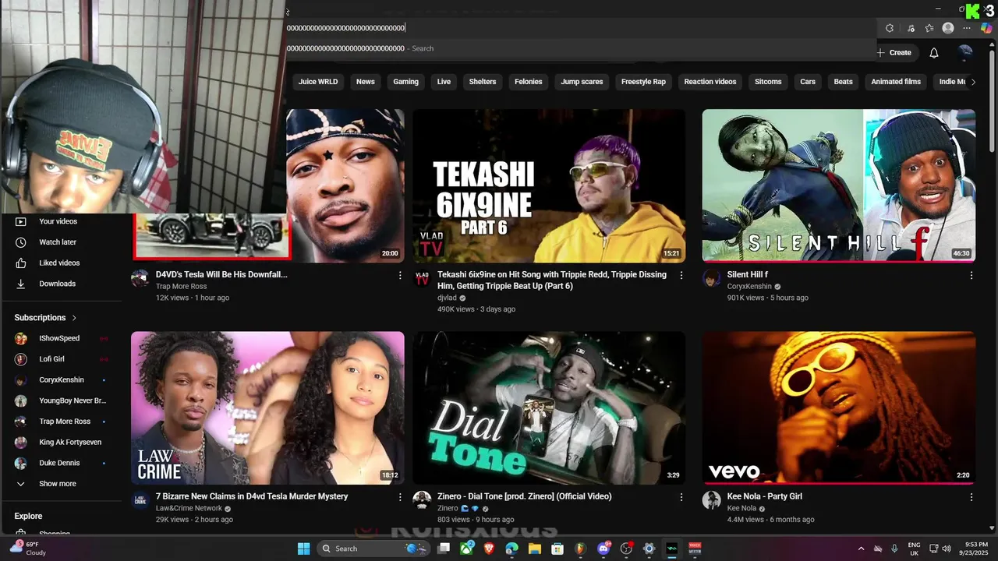Open Tekashi 6ix9ine on Hit Song title
The width and height of the screenshot is (998, 561).
(552, 280)
